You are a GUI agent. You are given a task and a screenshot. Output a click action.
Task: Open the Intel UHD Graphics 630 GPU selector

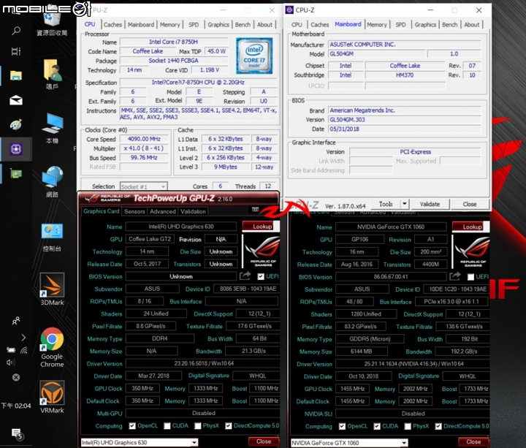coord(140,443)
